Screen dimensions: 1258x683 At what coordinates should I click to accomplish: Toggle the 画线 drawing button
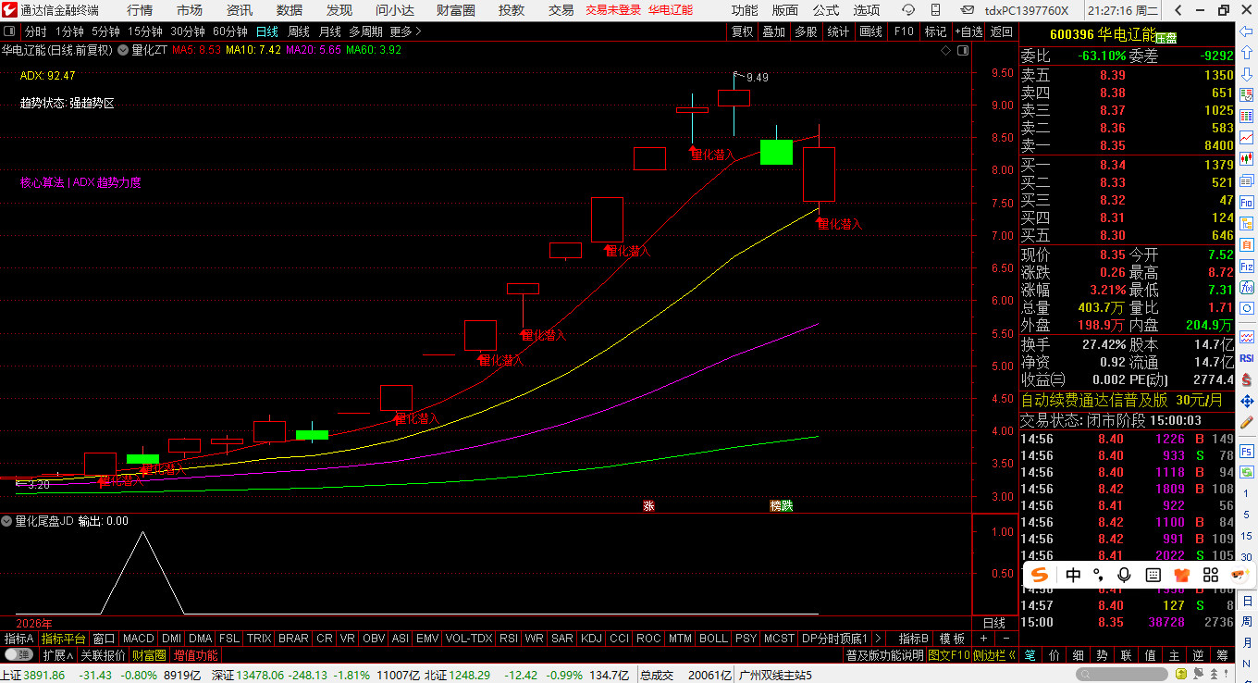point(870,31)
